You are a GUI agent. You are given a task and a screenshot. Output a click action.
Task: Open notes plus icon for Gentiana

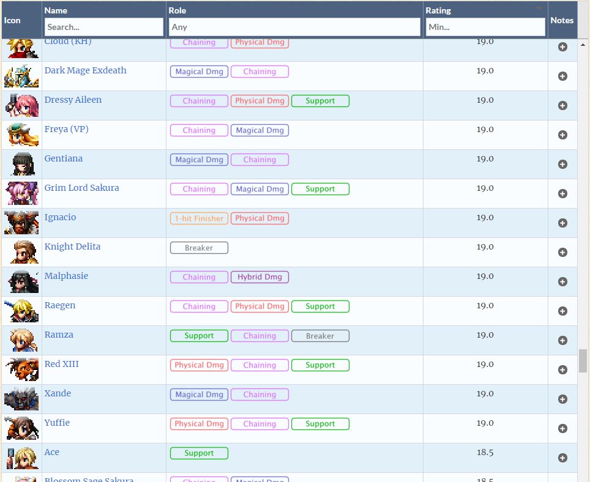pos(562,165)
